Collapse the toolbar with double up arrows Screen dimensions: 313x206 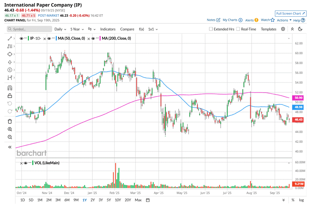click(x=292, y=29)
